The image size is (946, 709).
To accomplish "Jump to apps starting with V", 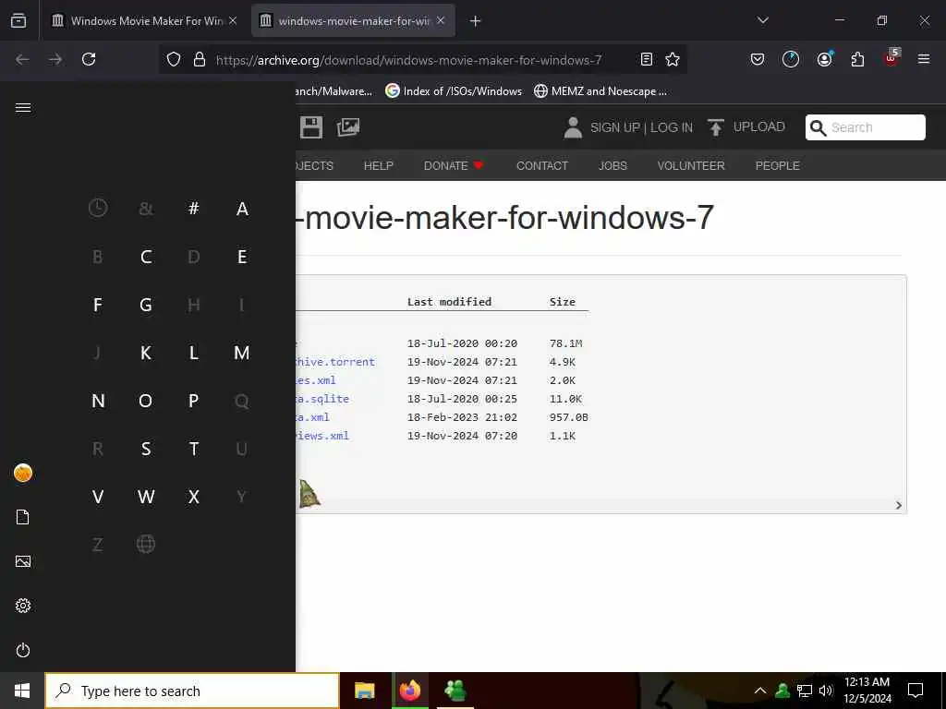I will 98,497.
